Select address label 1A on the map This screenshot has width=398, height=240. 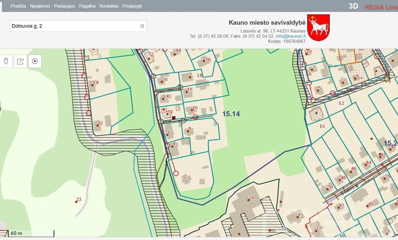tap(319, 228)
